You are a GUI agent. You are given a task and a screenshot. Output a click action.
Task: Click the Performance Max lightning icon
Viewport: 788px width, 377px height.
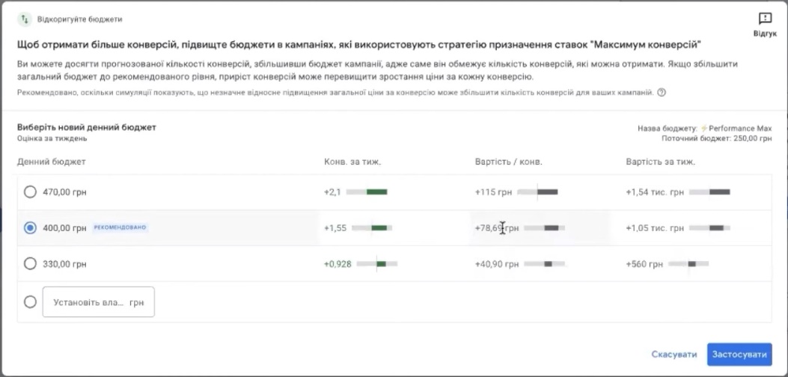(x=703, y=129)
